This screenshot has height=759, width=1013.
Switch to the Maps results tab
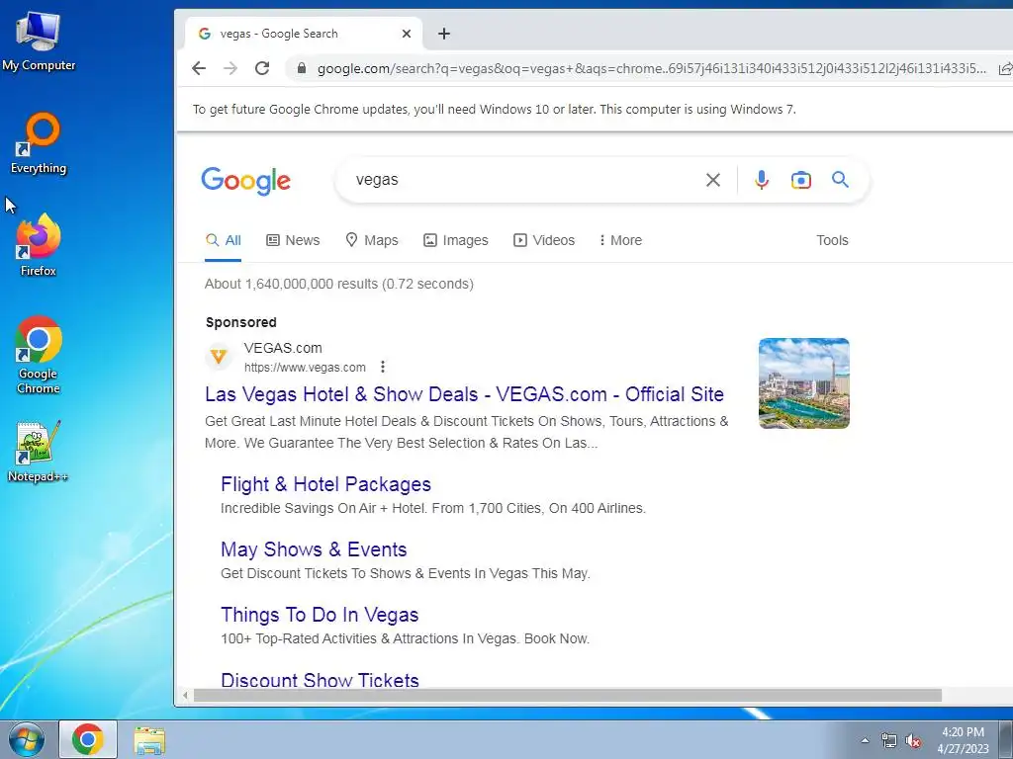point(372,240)
